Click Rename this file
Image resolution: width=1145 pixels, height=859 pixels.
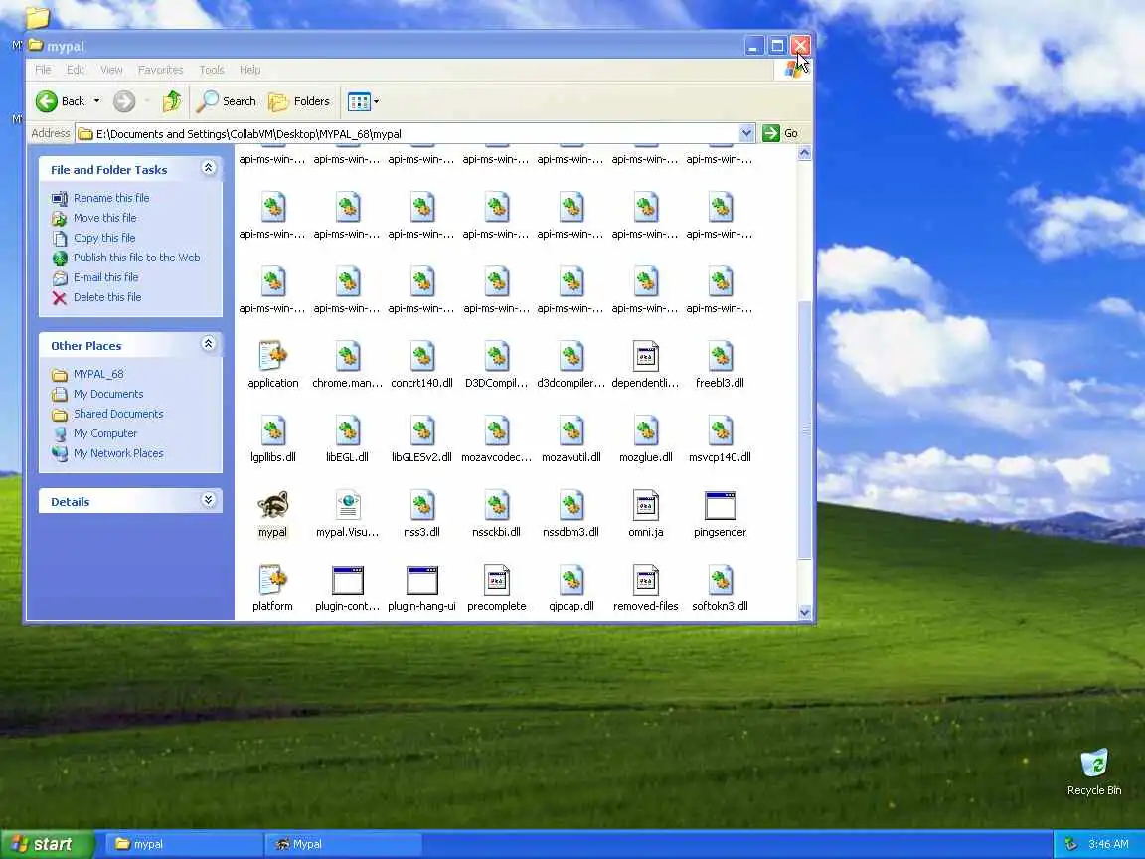[111, 198]
